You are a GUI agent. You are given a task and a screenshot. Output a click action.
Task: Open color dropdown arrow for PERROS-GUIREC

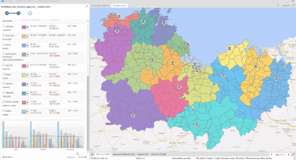point(27,103)
